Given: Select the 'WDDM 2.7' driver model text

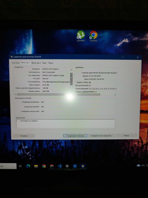Looking at the screenshot, I should point(93,92).
